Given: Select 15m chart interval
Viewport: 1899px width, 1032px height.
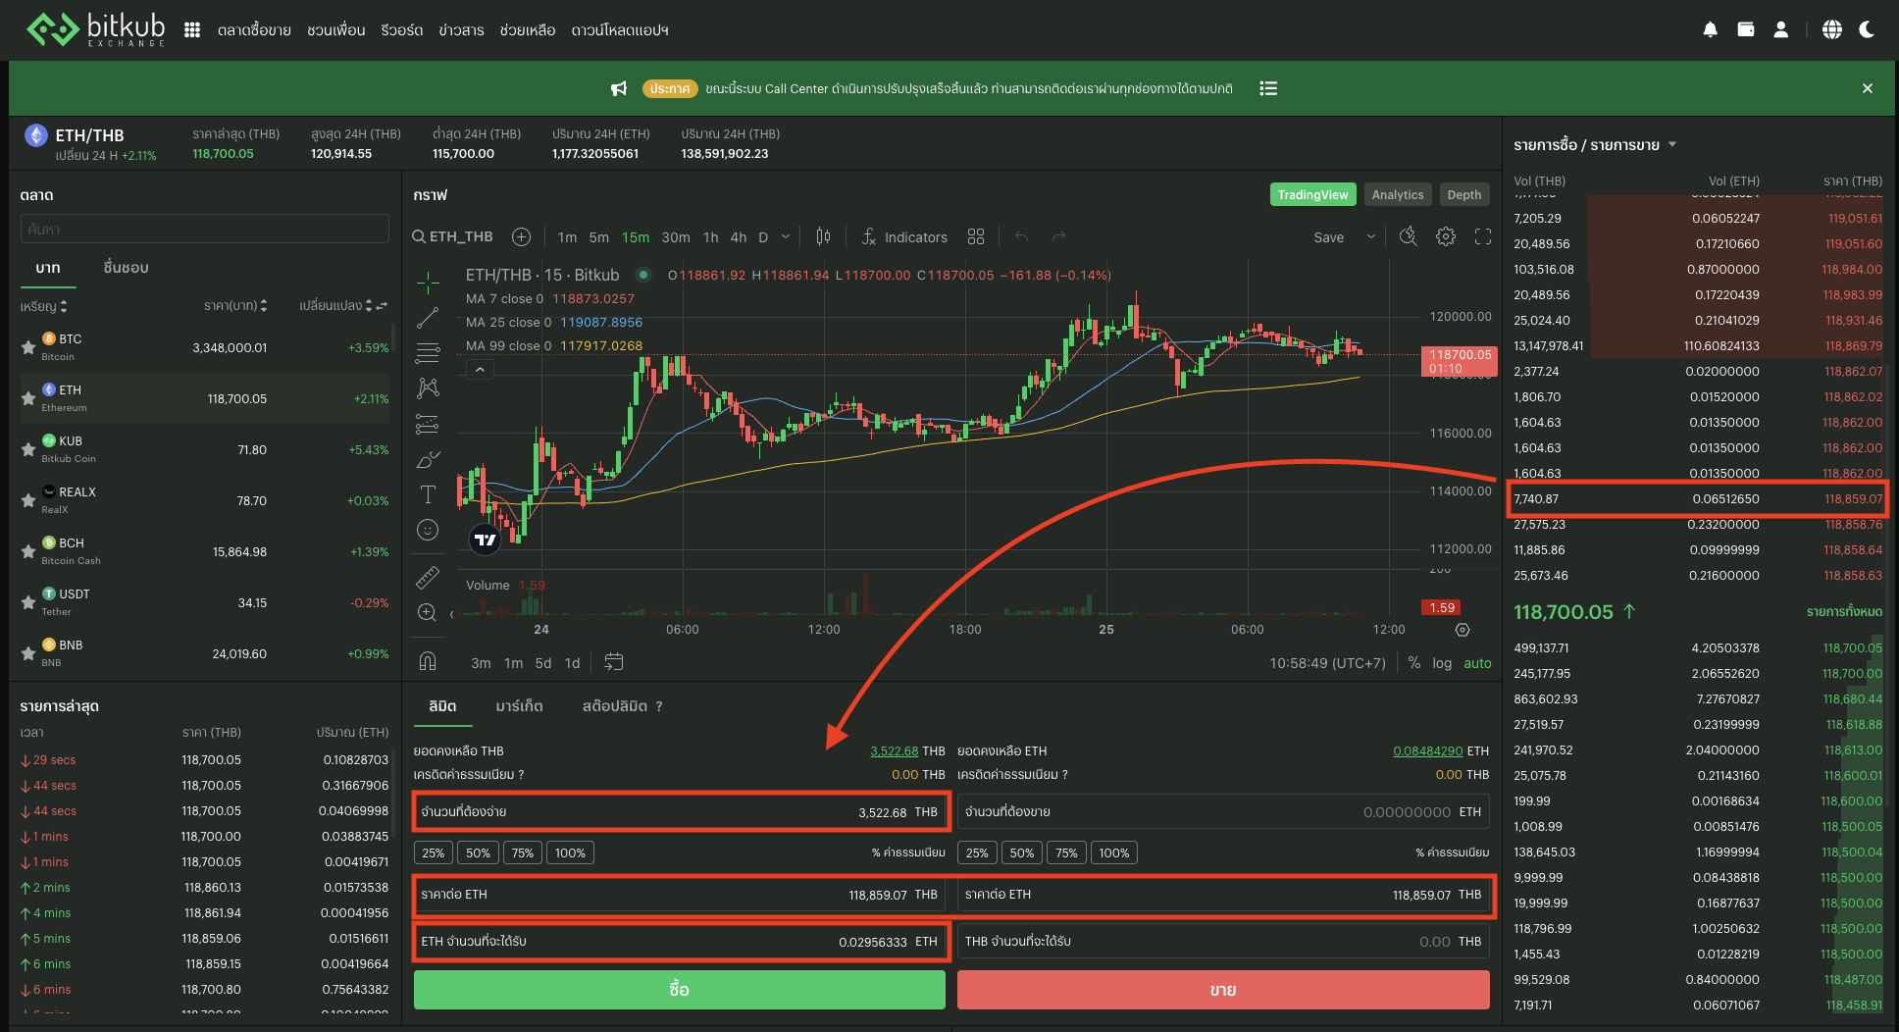Looking at the screenshot, I should [636, 237].
